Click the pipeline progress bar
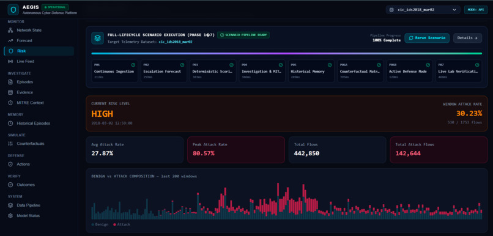493x236 pixels. point(287,53)
